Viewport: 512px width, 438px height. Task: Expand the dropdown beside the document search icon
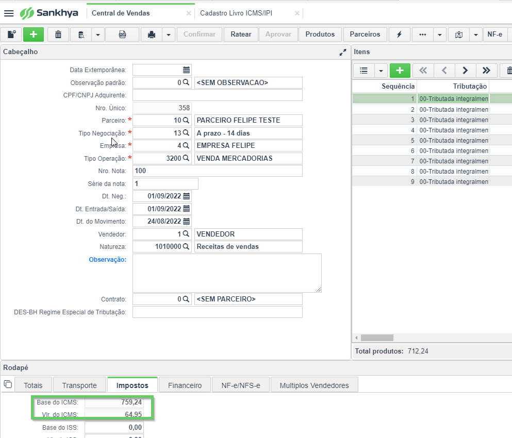coord(98,35)
